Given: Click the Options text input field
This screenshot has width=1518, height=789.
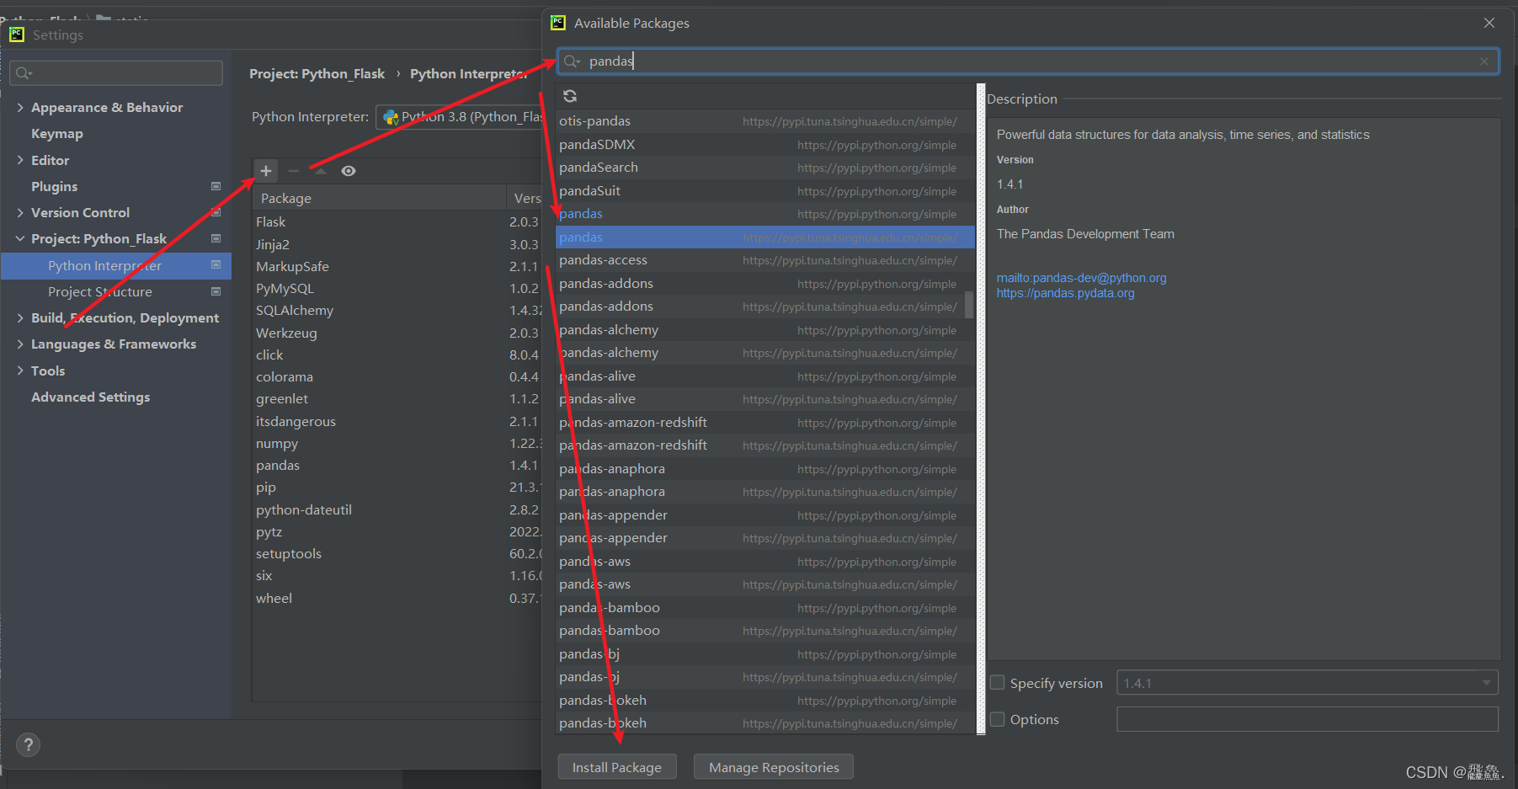Looking at the screenshot, I should coord(1308,719).
